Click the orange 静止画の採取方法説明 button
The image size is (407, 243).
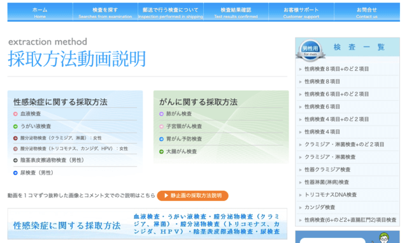(x=192, y=196)
